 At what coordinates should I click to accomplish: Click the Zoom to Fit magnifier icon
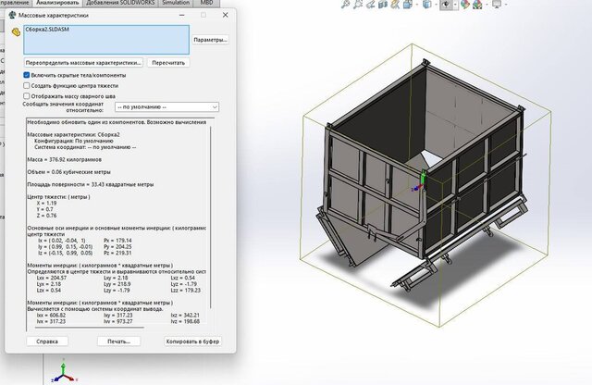tap(345, 5)
